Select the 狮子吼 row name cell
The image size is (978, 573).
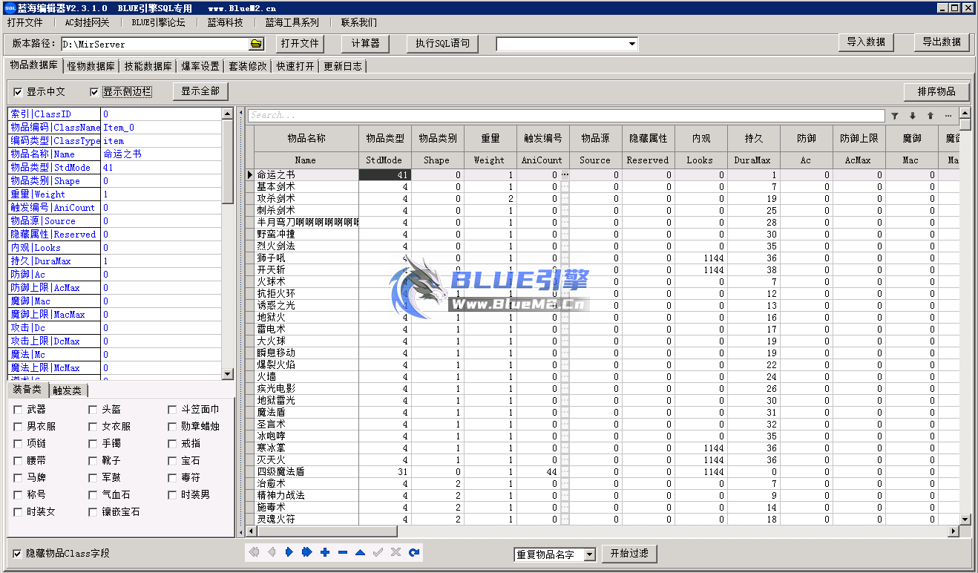point(306,258)
